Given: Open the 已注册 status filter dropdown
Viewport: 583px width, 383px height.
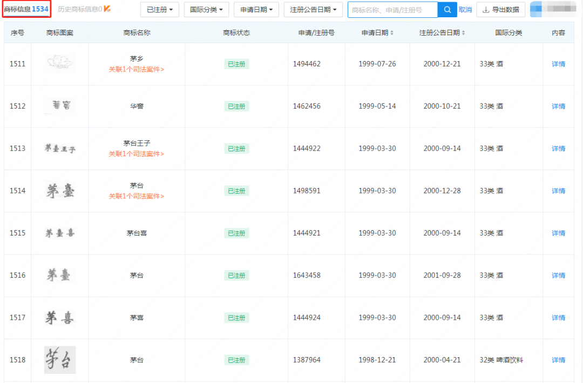Looking at the screenshot, I should [159, 10].
